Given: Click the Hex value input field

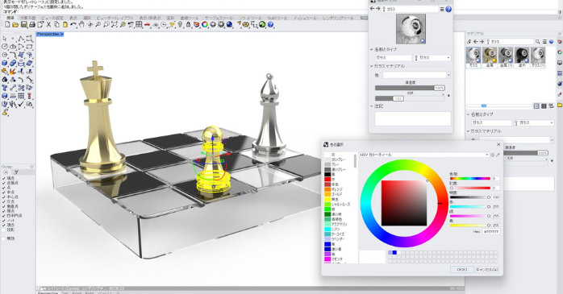Looking at the screenshot, I should tap(491, 232).
